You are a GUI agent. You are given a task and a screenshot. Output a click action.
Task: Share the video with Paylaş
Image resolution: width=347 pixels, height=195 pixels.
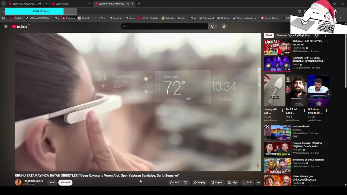tap(199, 183)
